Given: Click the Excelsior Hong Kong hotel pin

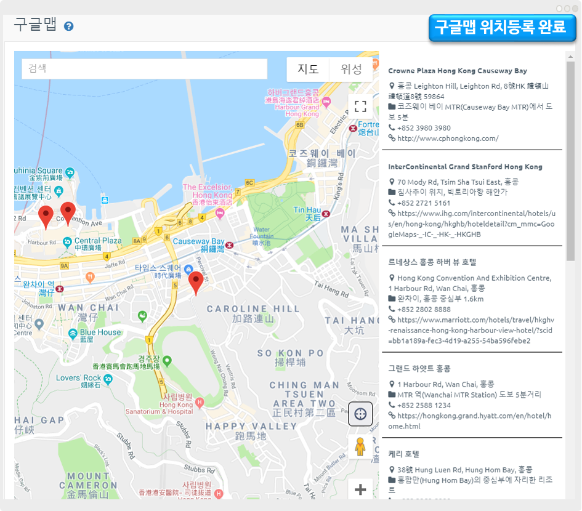Looking at the screenshot, I should [x=220, y=213].
